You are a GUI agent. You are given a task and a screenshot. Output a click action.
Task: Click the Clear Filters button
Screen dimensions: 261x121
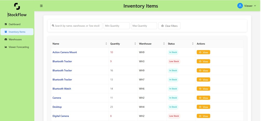169,26
